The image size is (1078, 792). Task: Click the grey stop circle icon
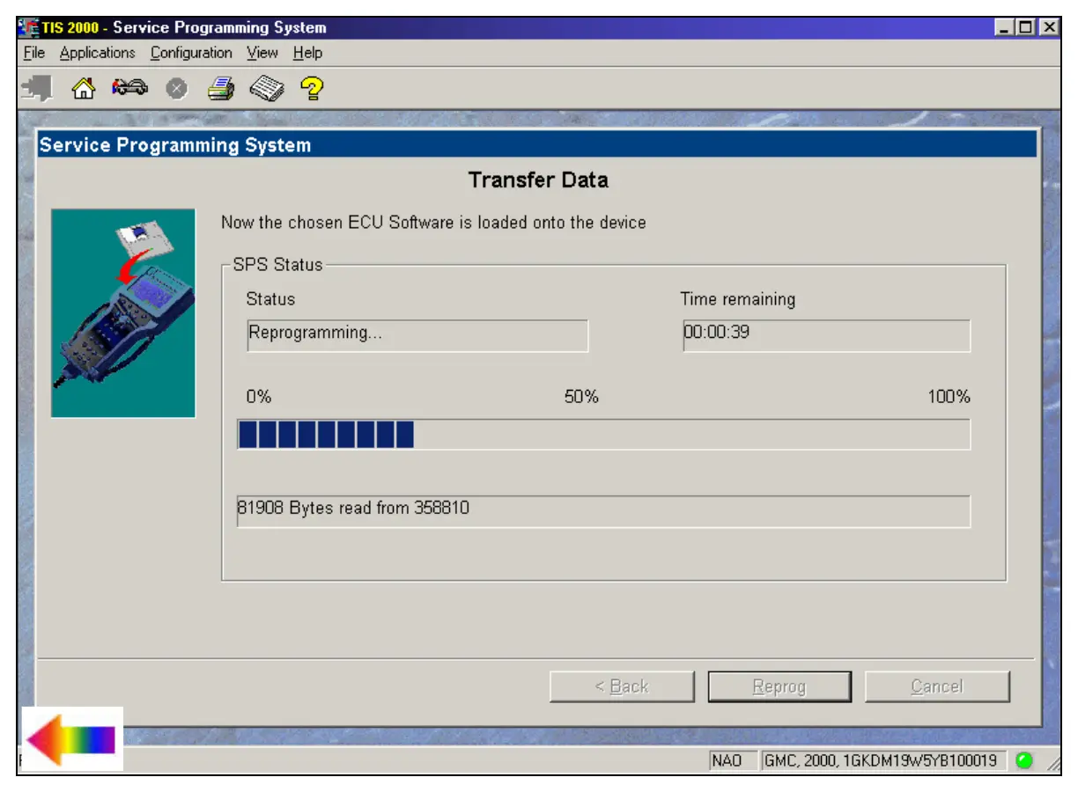[x=176, y=89]
